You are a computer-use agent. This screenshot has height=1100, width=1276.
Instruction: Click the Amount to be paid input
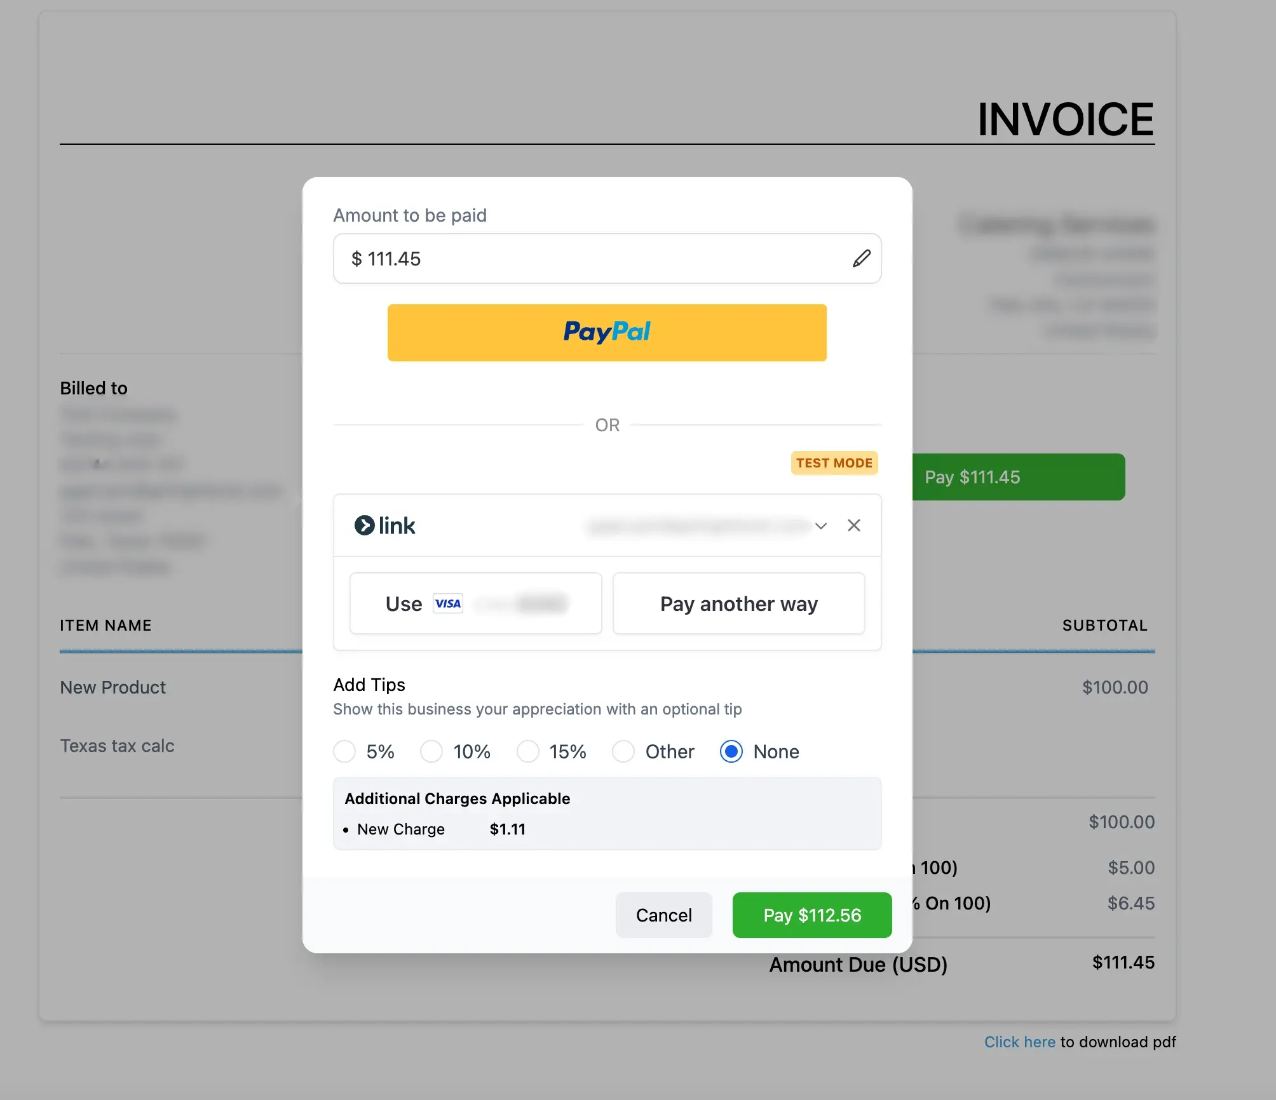[x=607, y=258]
